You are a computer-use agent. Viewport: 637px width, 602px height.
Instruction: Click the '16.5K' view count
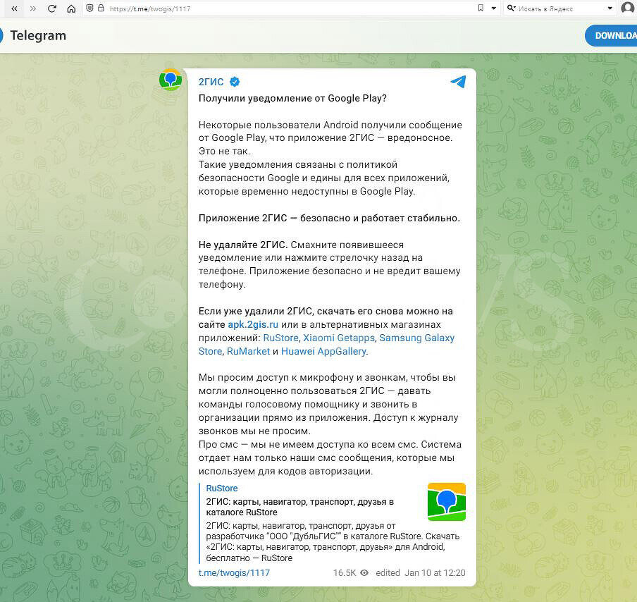(x=345, y=572)
